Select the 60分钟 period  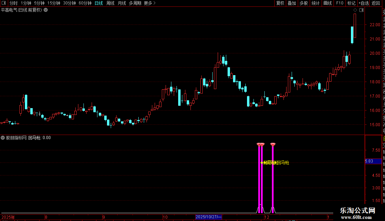pyautogui.click(x=85, y=3)
